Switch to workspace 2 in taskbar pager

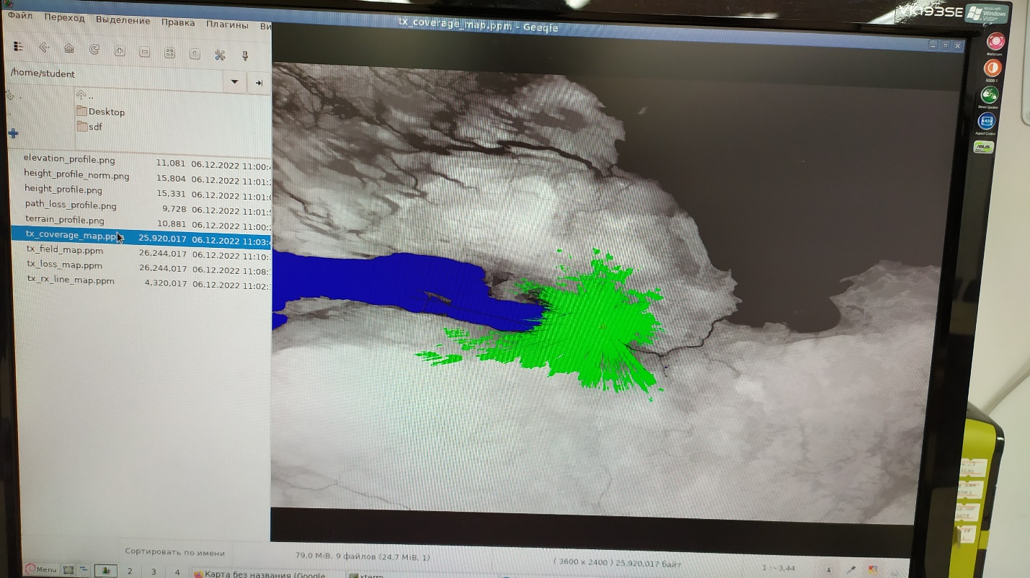coord(130,572)
